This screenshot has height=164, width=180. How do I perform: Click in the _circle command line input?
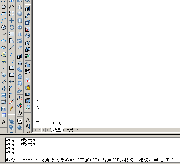[93, 160]
